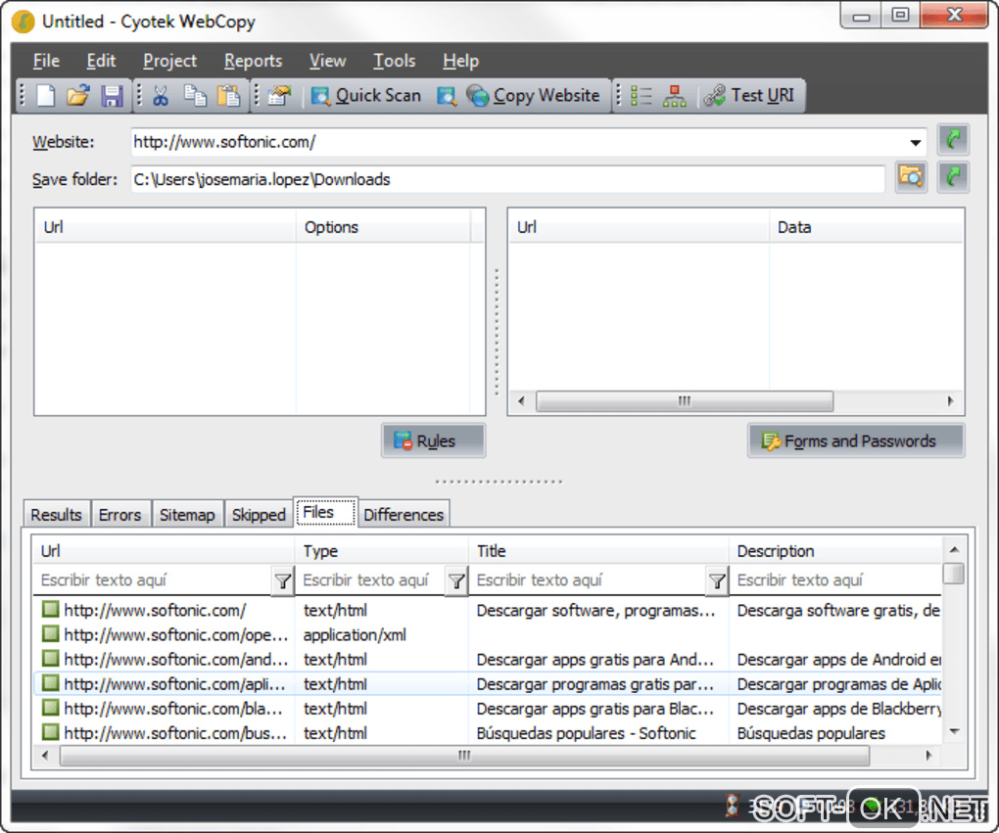The image size is (999, 833).
Task: Click the green icon of the softonic.com/and... row
Action: coord(50,659)
